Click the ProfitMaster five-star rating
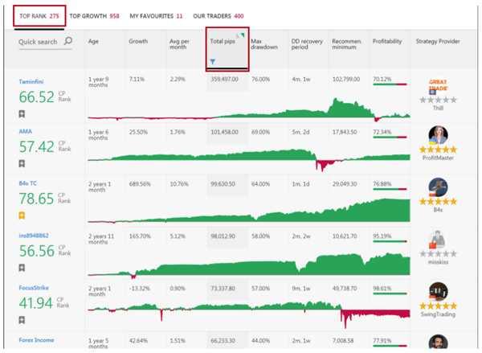 439,150
